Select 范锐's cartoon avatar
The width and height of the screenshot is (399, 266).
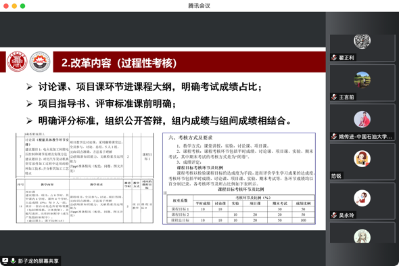[x=362, y=159]
